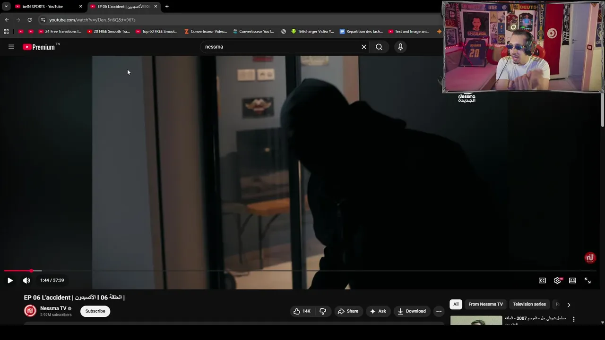Select 'Television series' filter chip

tap(529, 305)
